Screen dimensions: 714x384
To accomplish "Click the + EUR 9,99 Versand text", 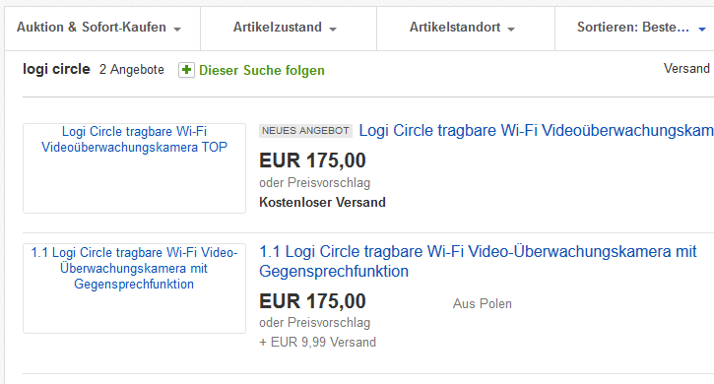I will pyautogui.click(x=318, y=342).
